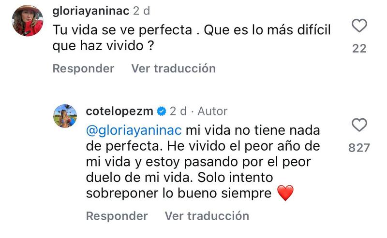Click the 'Autor' label on the reply

point(213,112)
